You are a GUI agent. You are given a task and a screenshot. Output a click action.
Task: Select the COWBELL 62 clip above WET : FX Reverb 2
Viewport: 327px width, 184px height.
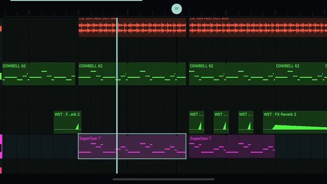(299, 74)
